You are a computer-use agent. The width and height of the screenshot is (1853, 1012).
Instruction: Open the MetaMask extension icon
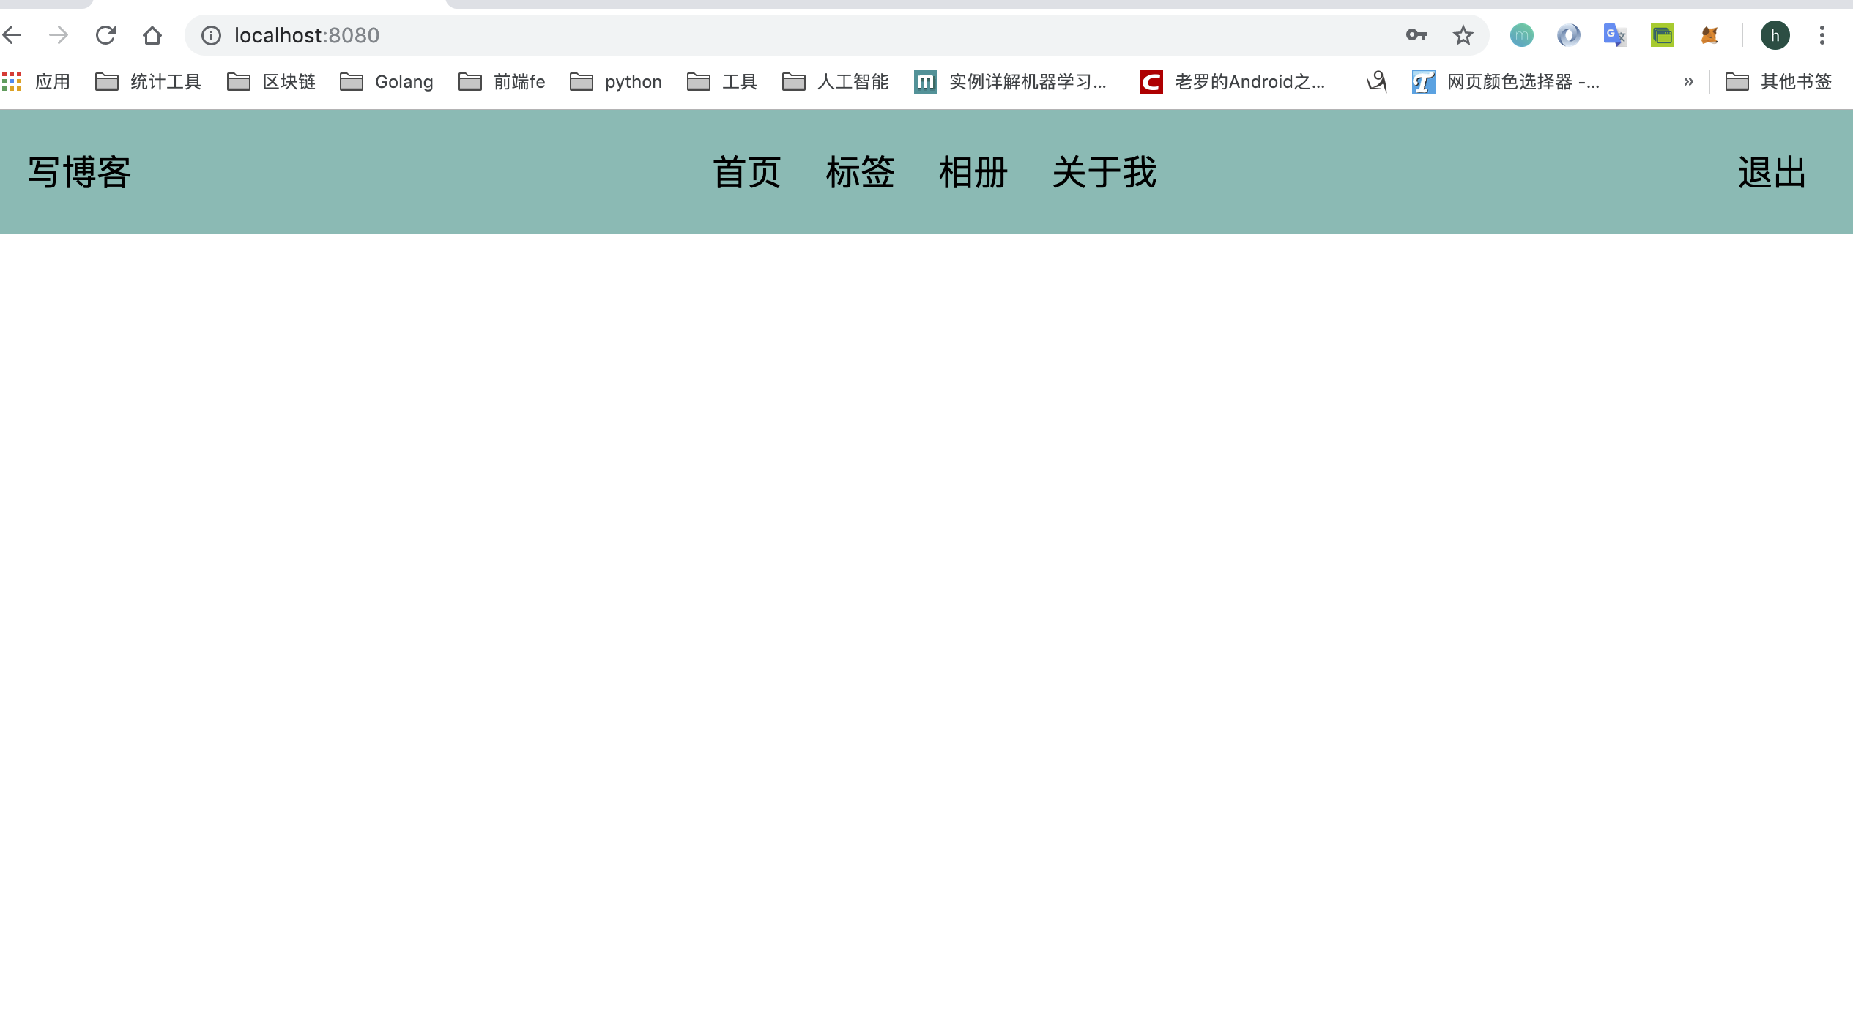point(1710,34)
